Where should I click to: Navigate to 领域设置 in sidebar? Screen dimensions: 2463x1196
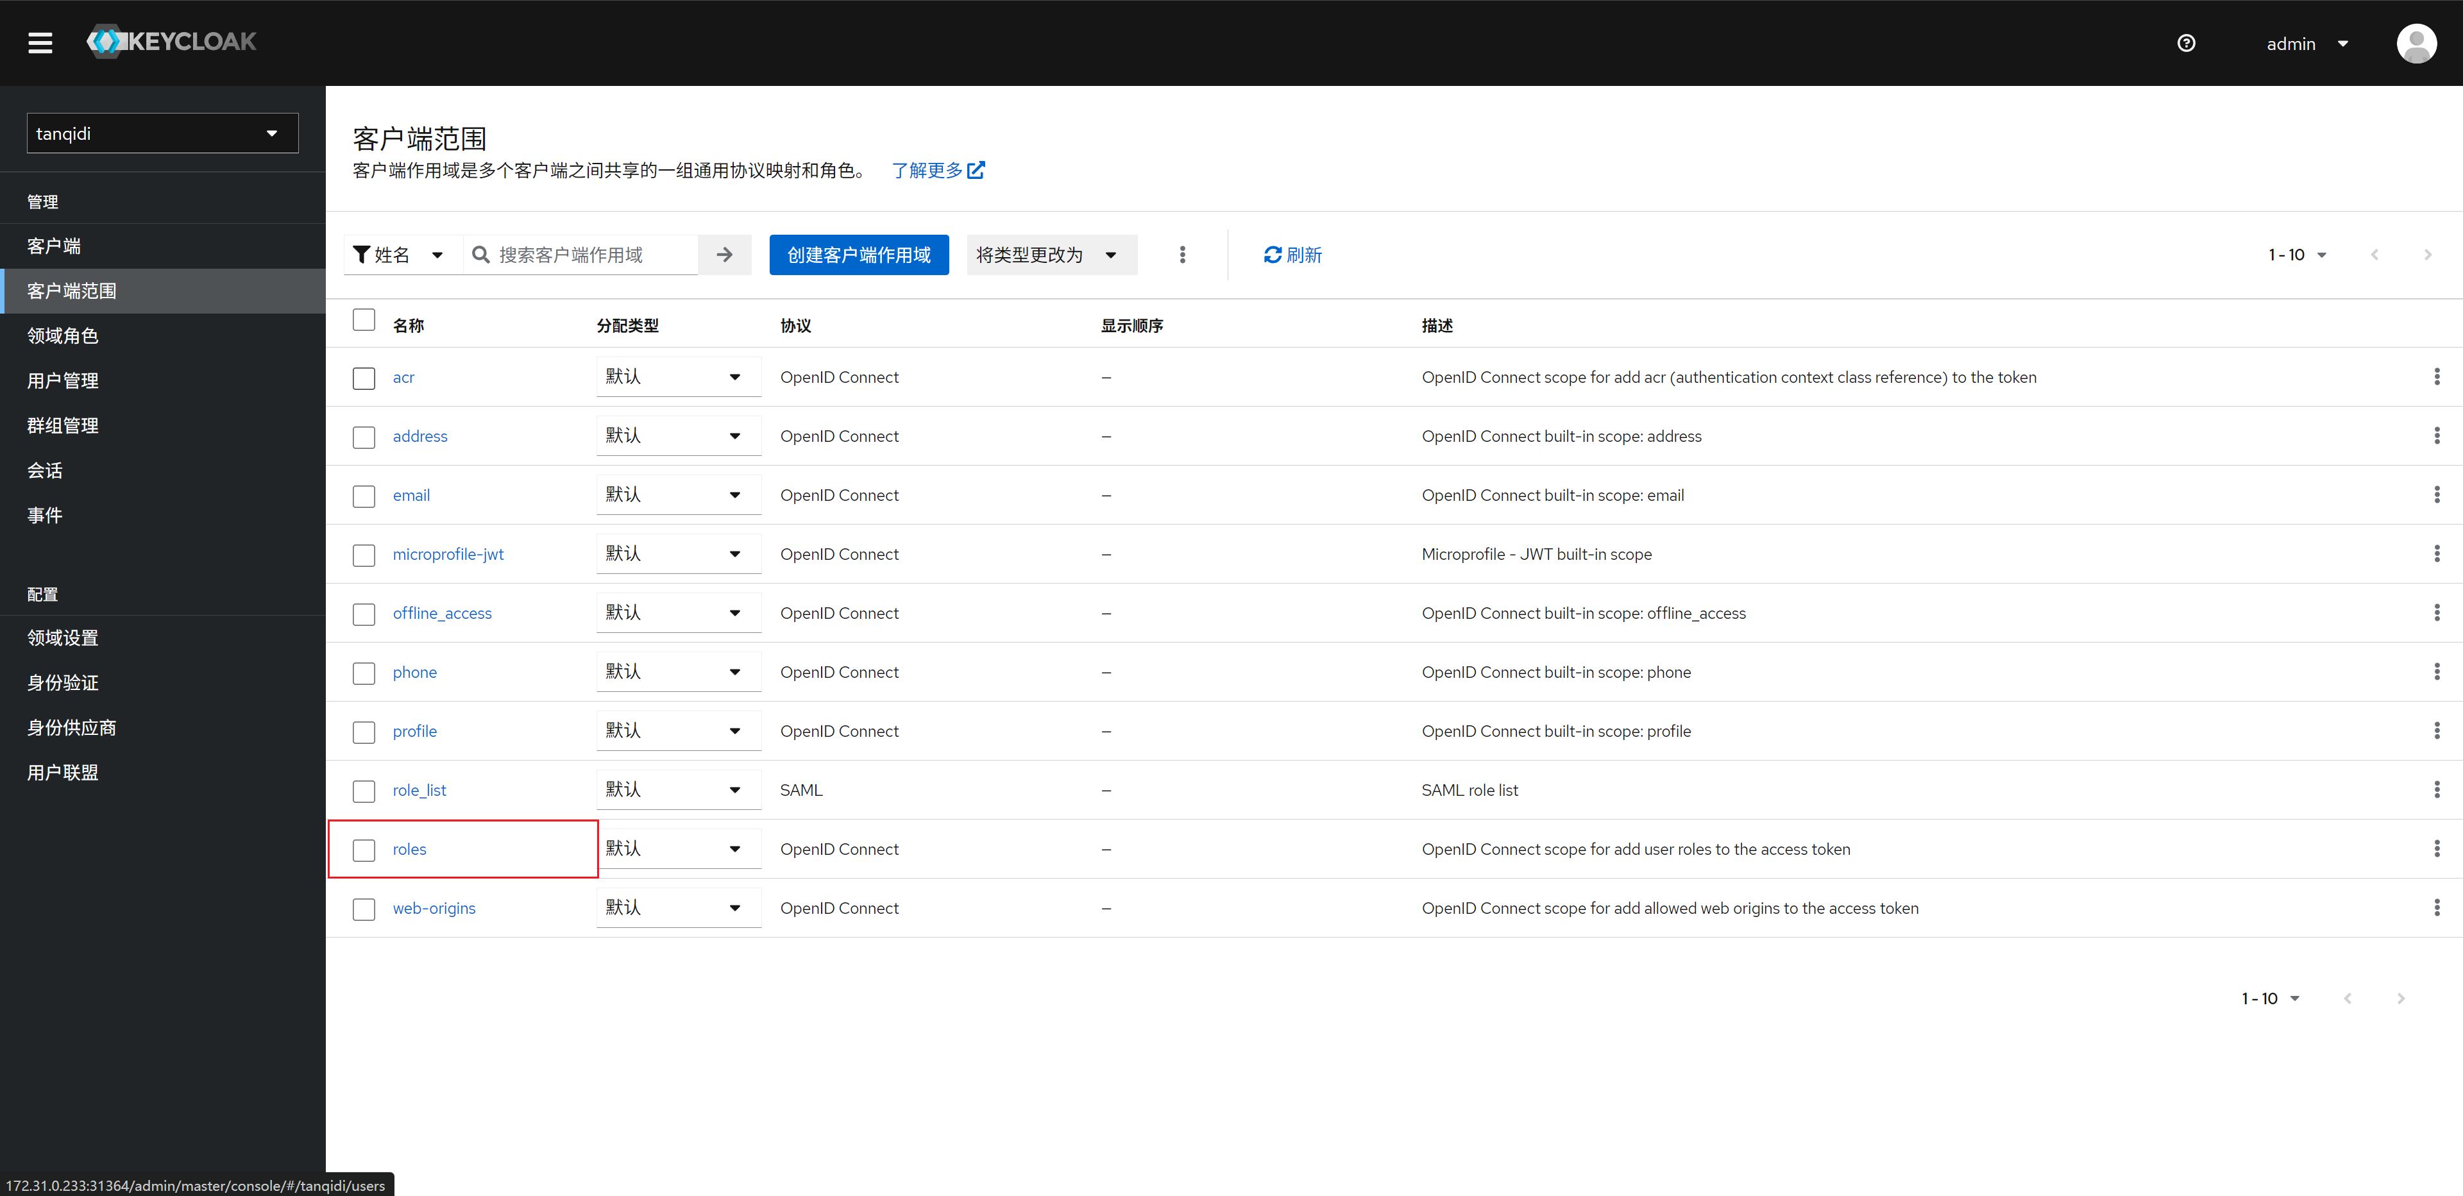(162, 637)
